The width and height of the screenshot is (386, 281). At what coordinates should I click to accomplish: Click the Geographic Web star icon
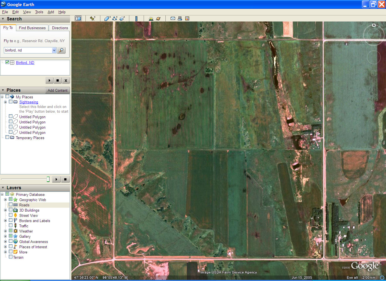pyautogui.click(x=15, y=200)
